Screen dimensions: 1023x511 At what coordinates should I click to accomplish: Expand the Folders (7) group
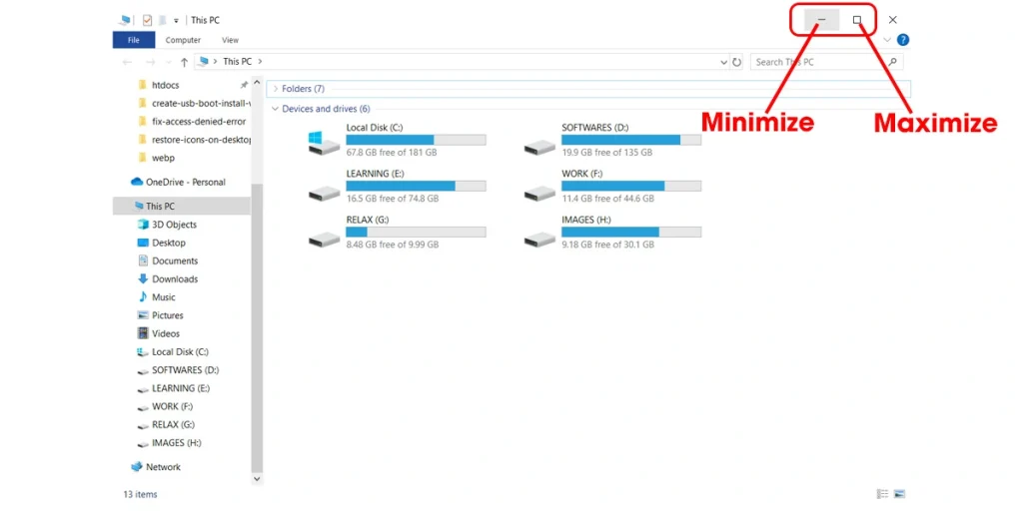[x=275, y=89]
